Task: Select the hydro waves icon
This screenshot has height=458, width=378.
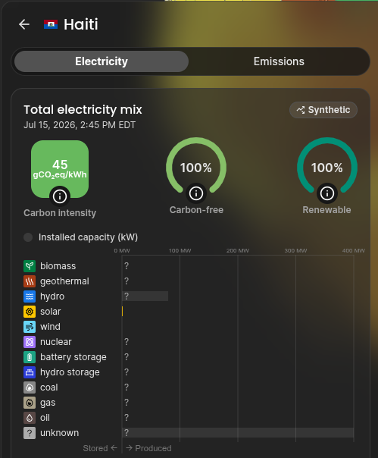Action: [30, 296]
